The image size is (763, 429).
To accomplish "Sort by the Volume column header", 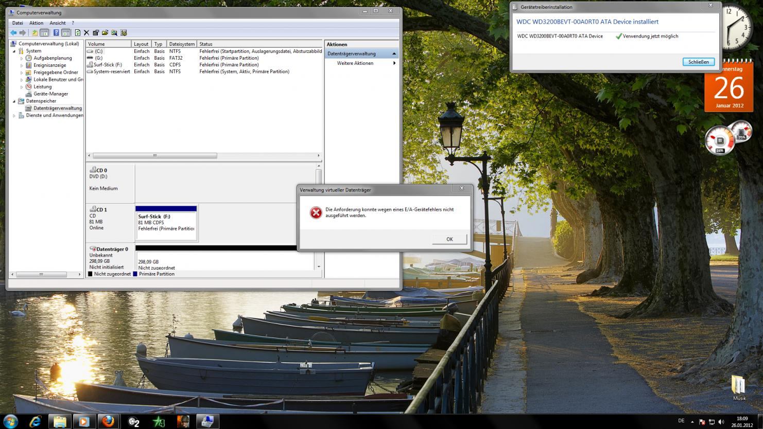I will [109, 44].
